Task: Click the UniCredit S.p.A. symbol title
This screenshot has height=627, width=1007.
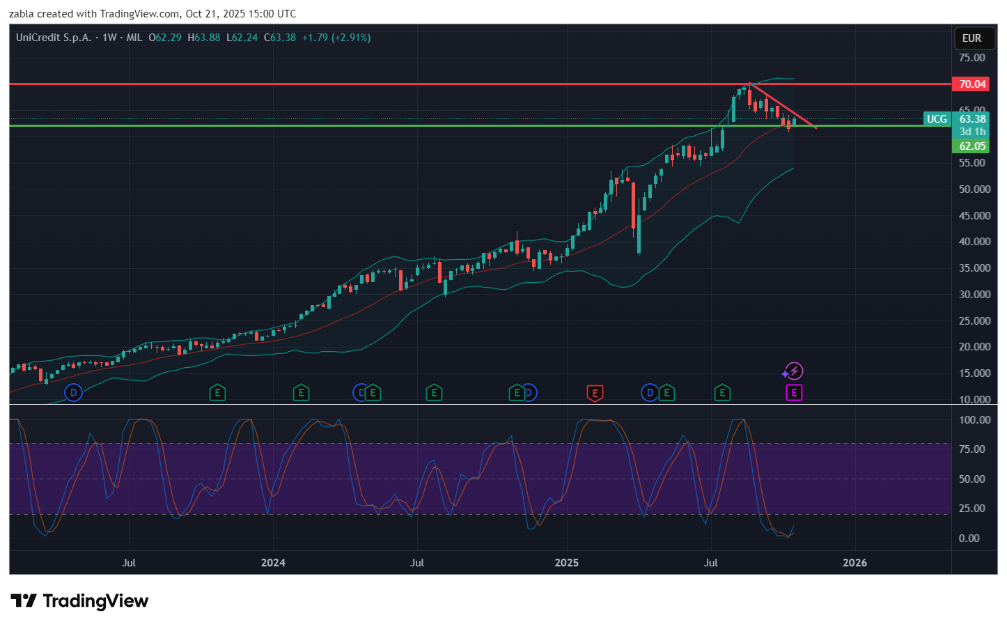Action: point(54,38)
